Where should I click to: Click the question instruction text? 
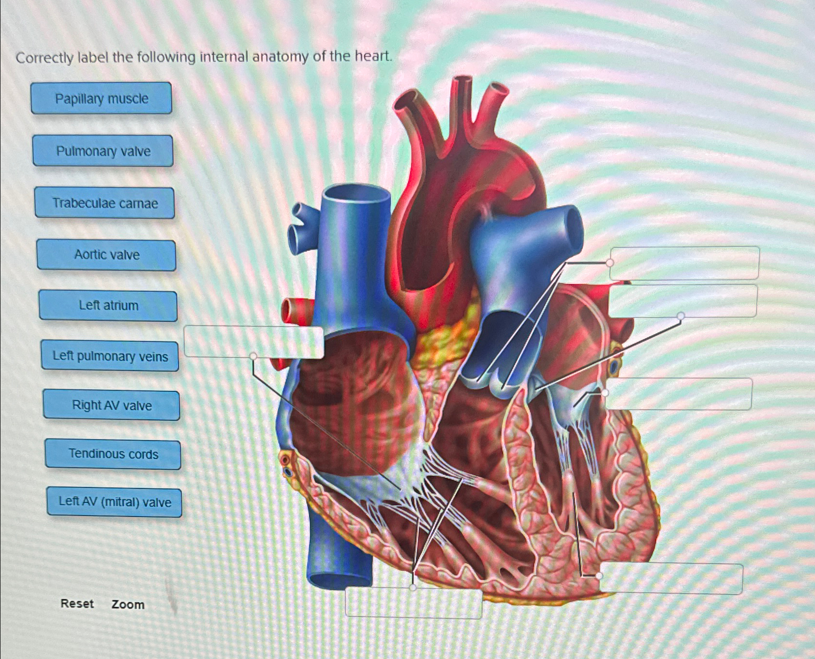pos(204,57)
